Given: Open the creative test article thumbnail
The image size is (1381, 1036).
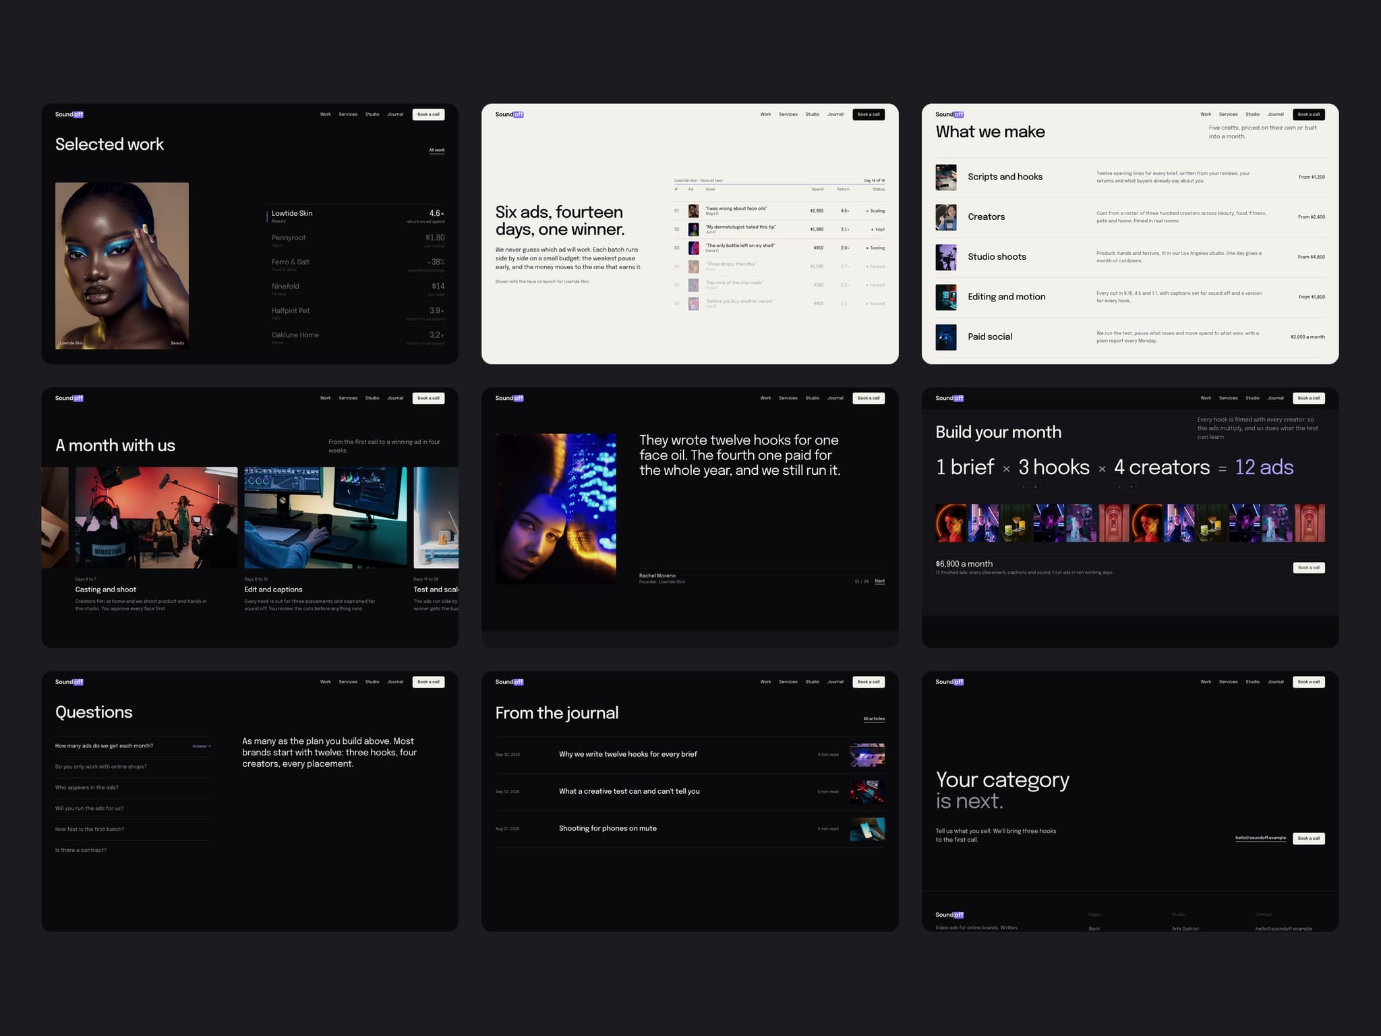Looking at the screenshot, I should click(867, 792).
